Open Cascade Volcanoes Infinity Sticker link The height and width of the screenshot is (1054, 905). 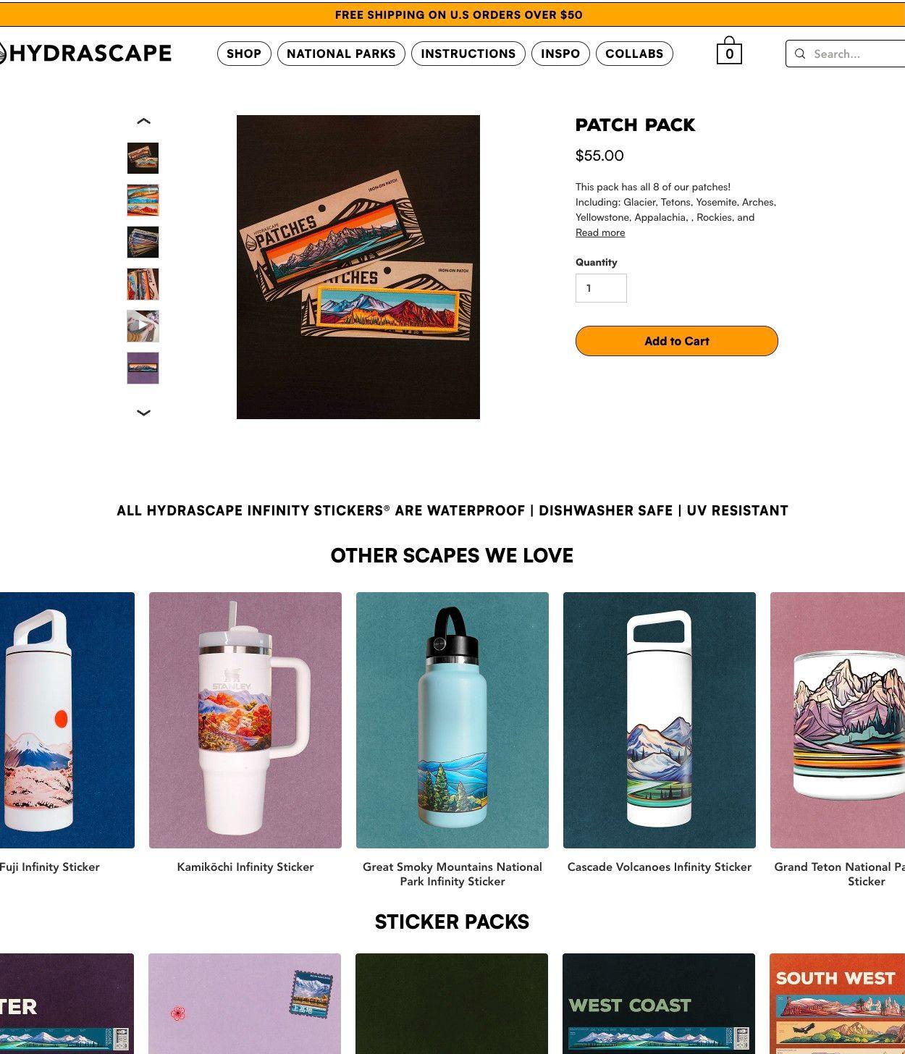660,867
